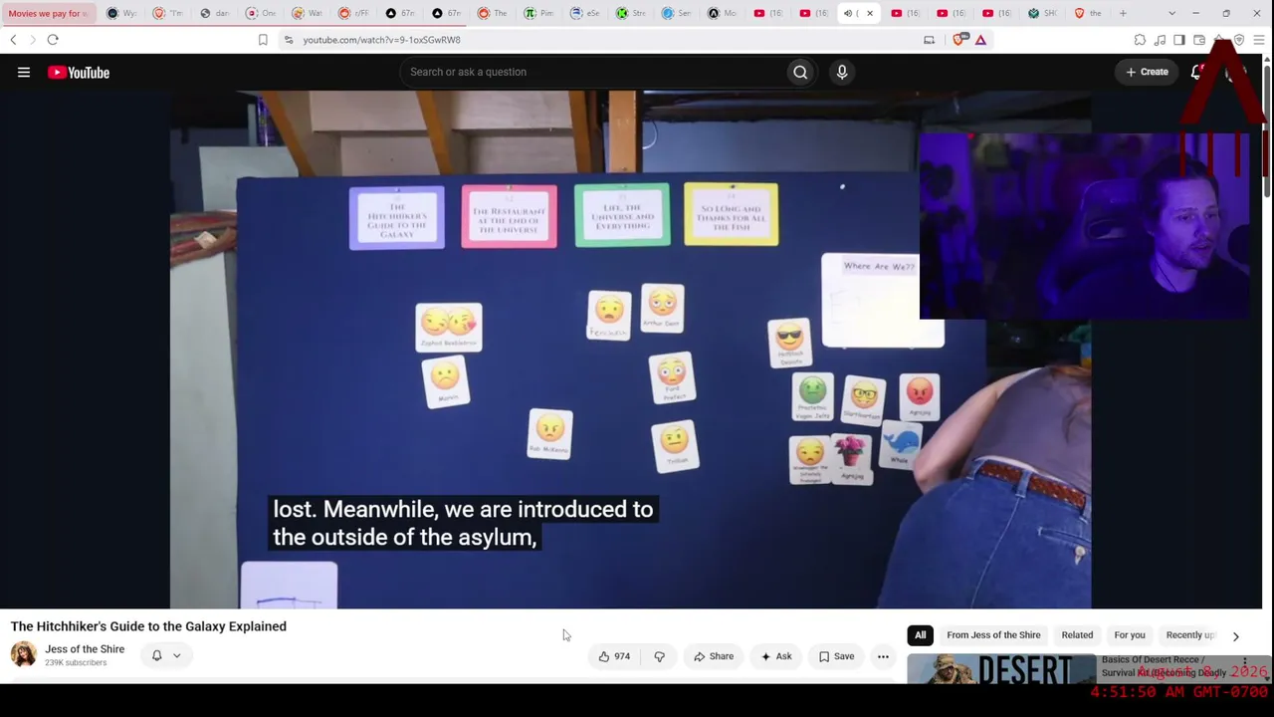
Task: Open Brave Rewards triangle icon
Action: click(x=980, y=40)
